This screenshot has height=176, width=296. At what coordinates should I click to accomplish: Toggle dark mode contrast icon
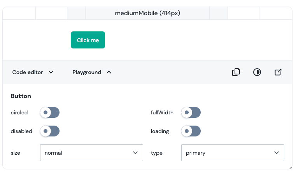pyautogui.click(x=257, y=72)
